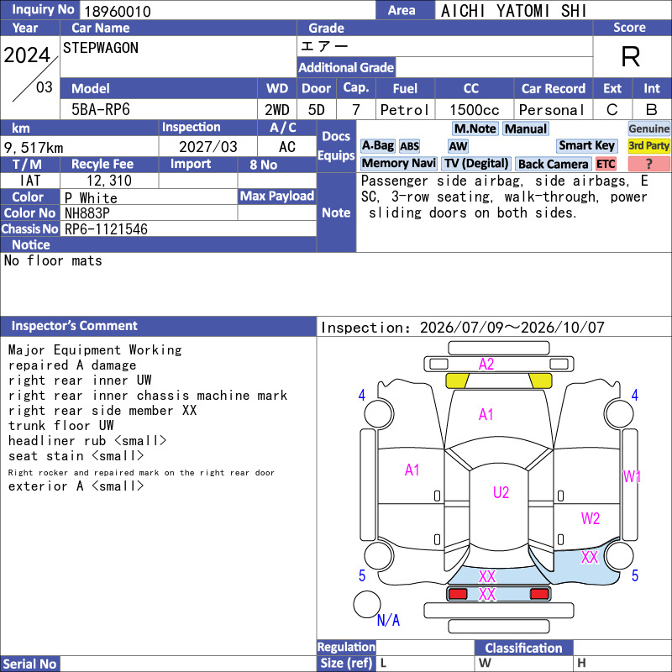This screenshot has width=672, height=672.
Task: Click the Back Camera badge
Action: click(x=553, y=164)
